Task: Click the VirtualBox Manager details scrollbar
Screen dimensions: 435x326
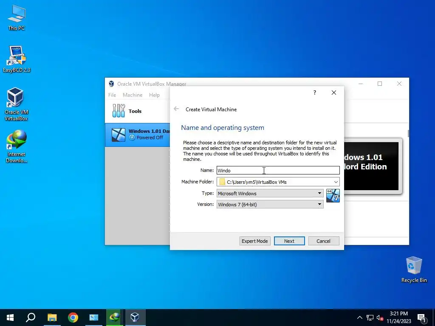Action: tap(408, 133)
